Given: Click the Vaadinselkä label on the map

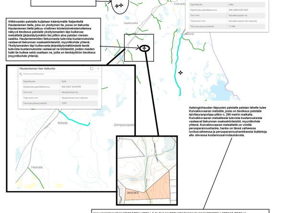Looking at the screenshot, I should pos(130,23).
